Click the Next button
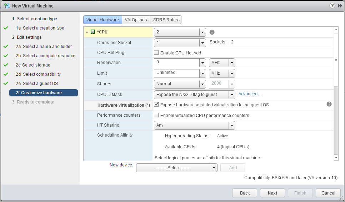This screenshot has height=202, width=345. 272,193
